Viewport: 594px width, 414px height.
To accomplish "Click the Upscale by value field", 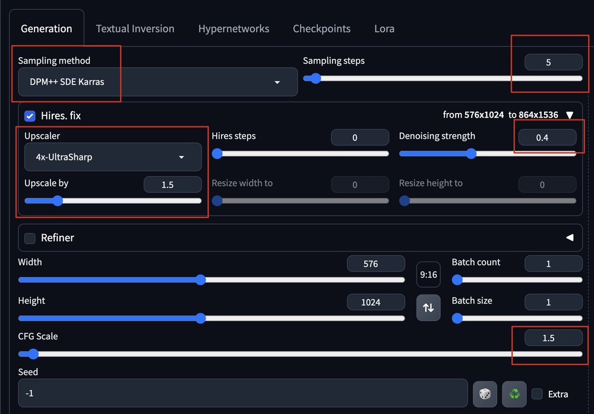I will tap(172, 185).
